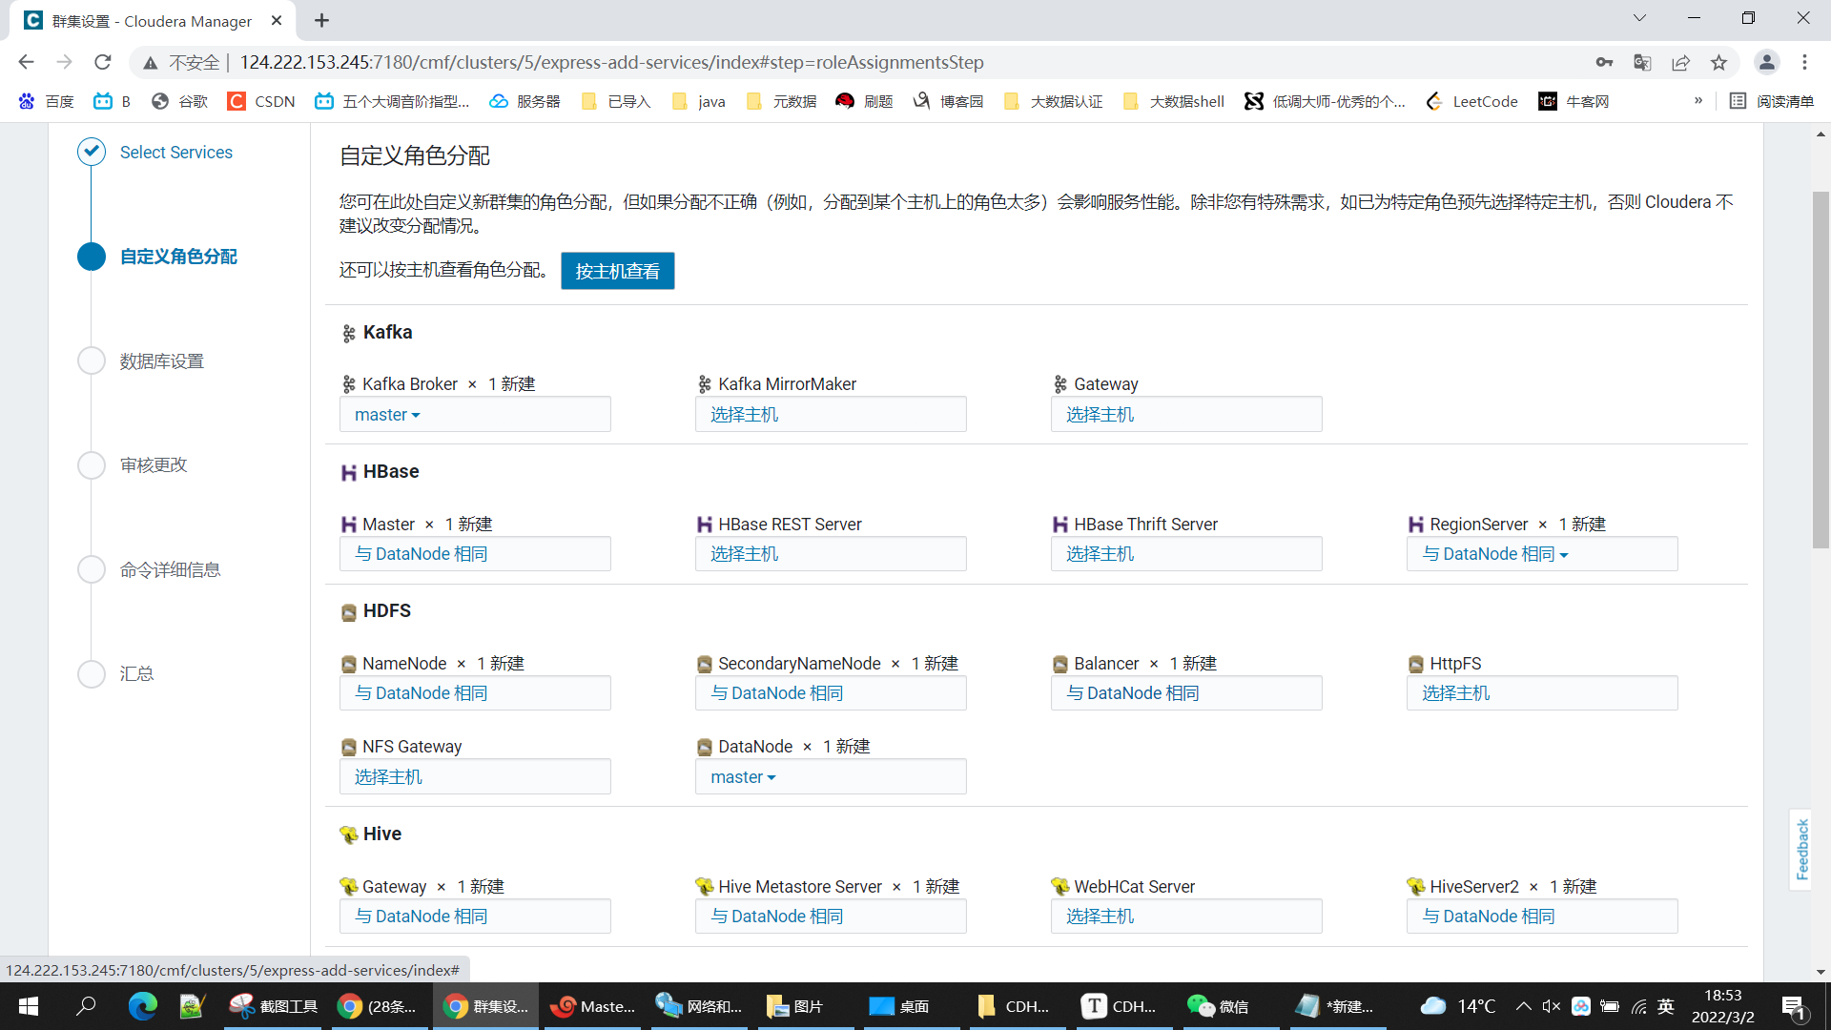Click the page vertical scrollbar thumb
The height and width of the screenshot is (1030, 1831).
1821,372
